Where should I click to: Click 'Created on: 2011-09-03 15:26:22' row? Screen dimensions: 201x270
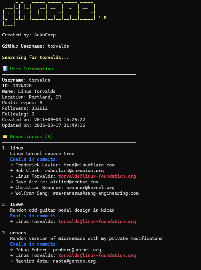(x=44, y=120)
